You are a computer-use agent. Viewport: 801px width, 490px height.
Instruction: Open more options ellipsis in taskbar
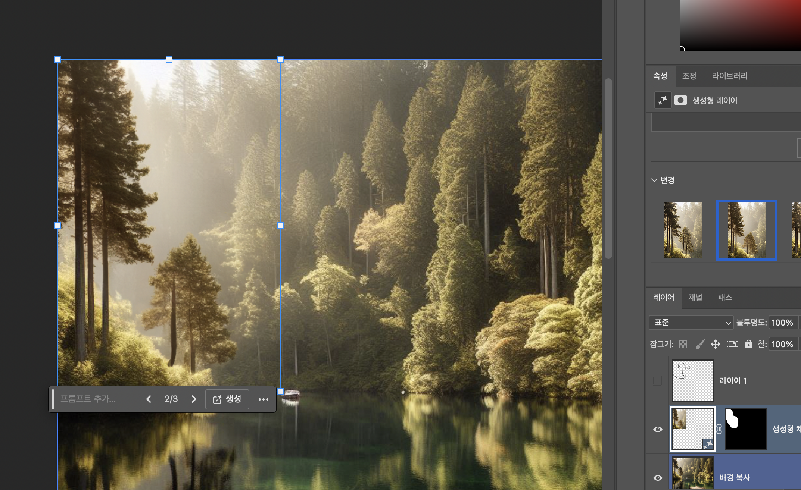[x=263, y=399]
